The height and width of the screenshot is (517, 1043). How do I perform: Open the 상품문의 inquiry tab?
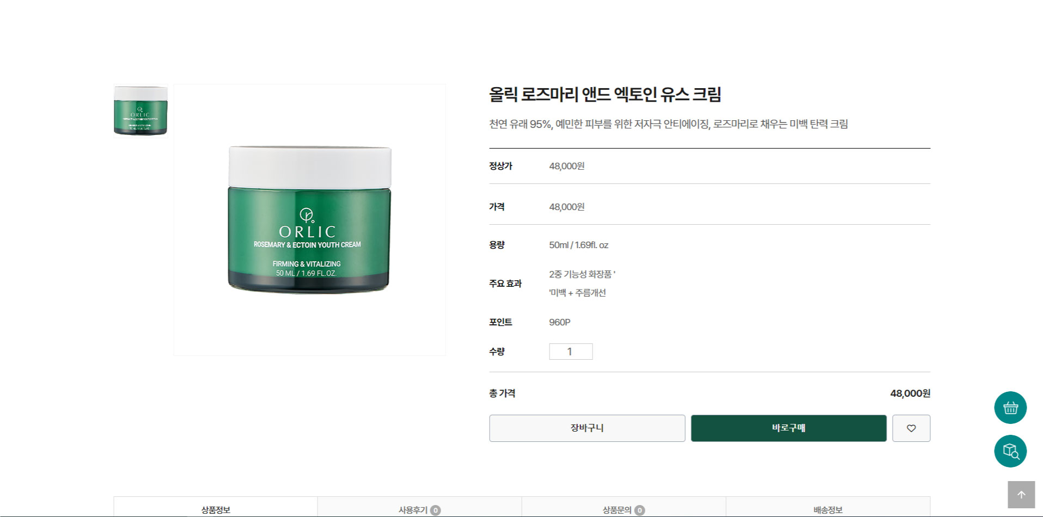coord(624,507)
